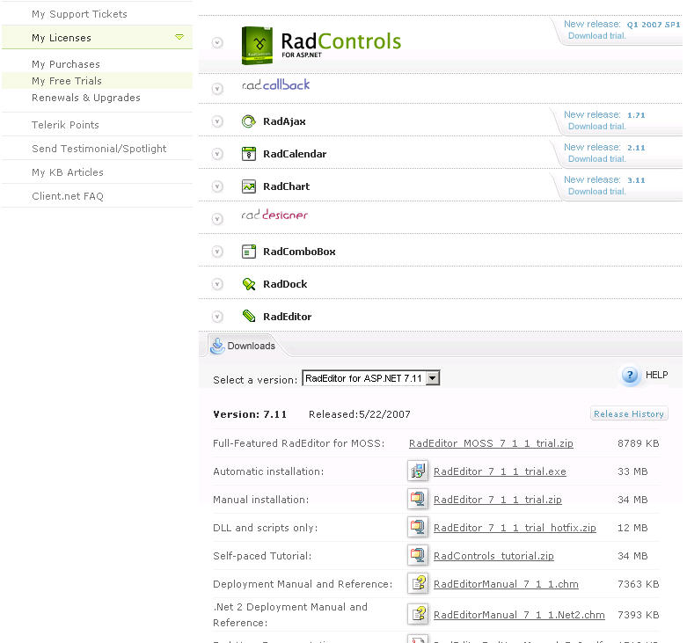The height and width of the screenshot is (643, 687).
Task: Click the rad callback logo
Action: (x=275, y=84)
